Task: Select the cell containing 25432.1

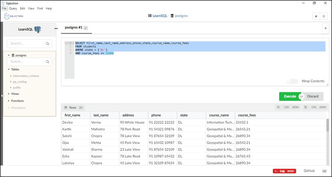Action: point(249,122)
